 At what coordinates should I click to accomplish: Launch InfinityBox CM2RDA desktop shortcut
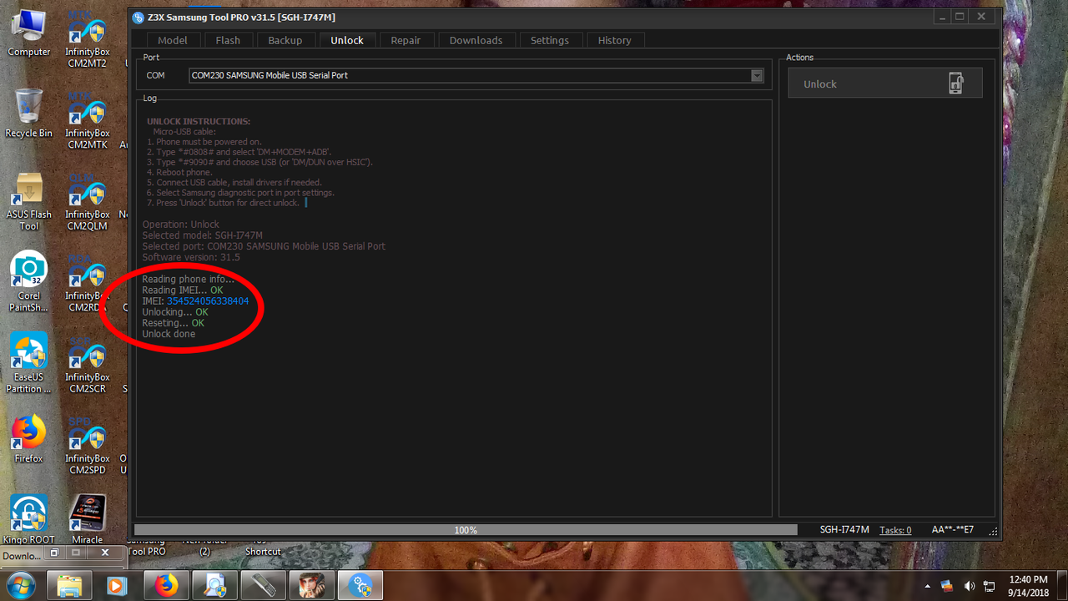88,283
